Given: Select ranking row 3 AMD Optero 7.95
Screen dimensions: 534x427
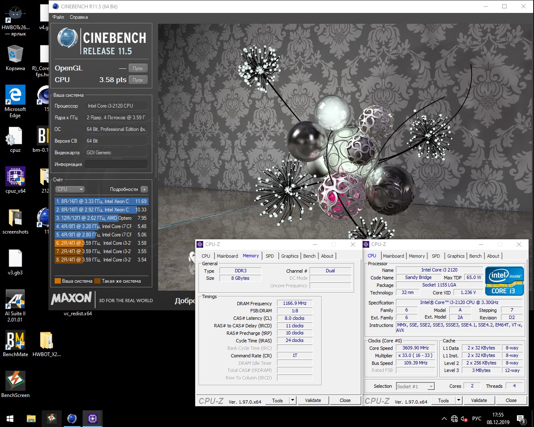Looking at the screenshot, I should point(101,218).
